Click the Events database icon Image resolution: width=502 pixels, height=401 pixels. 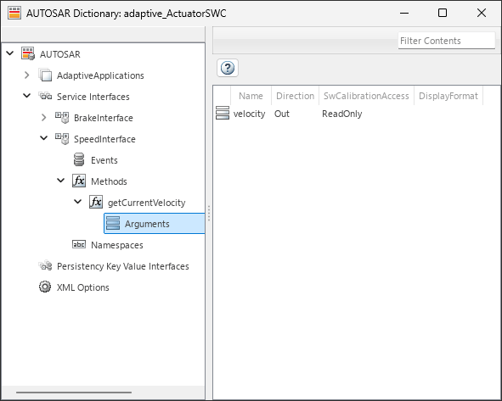tap(79, 159)
